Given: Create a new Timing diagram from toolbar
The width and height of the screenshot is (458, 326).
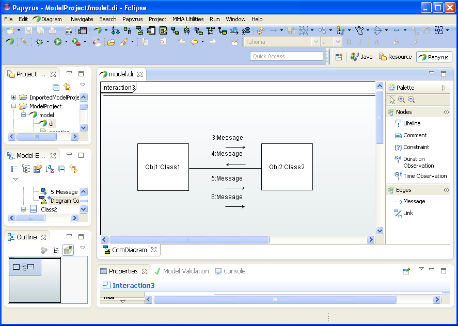Looking at the screenshot, I should [x=234, y=30].
